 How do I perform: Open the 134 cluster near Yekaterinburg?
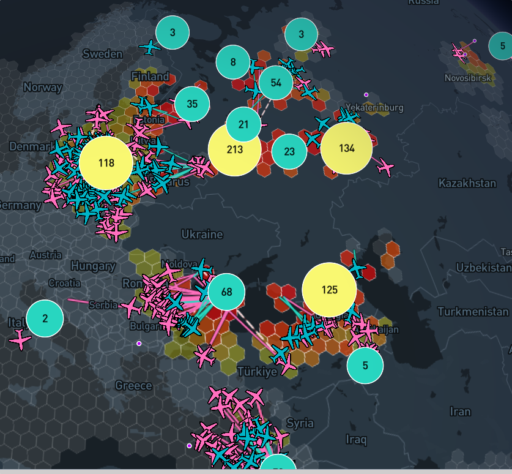[x=346, y=148]
